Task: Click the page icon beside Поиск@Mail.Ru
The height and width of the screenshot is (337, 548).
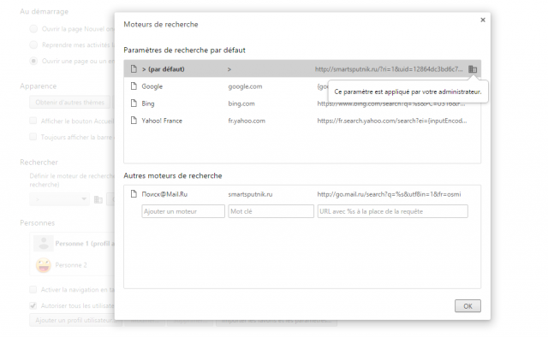Action: pos(134,193)
